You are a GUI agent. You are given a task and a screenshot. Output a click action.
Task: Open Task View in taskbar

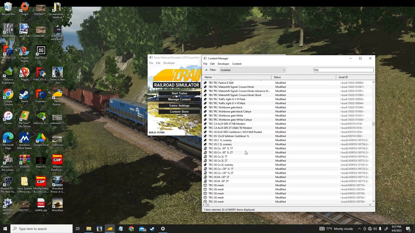click(78, 229)
